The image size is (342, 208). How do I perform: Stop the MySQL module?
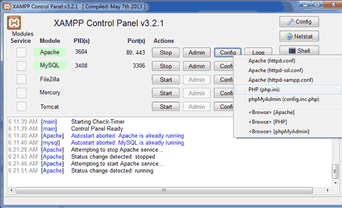pos(166,66)
